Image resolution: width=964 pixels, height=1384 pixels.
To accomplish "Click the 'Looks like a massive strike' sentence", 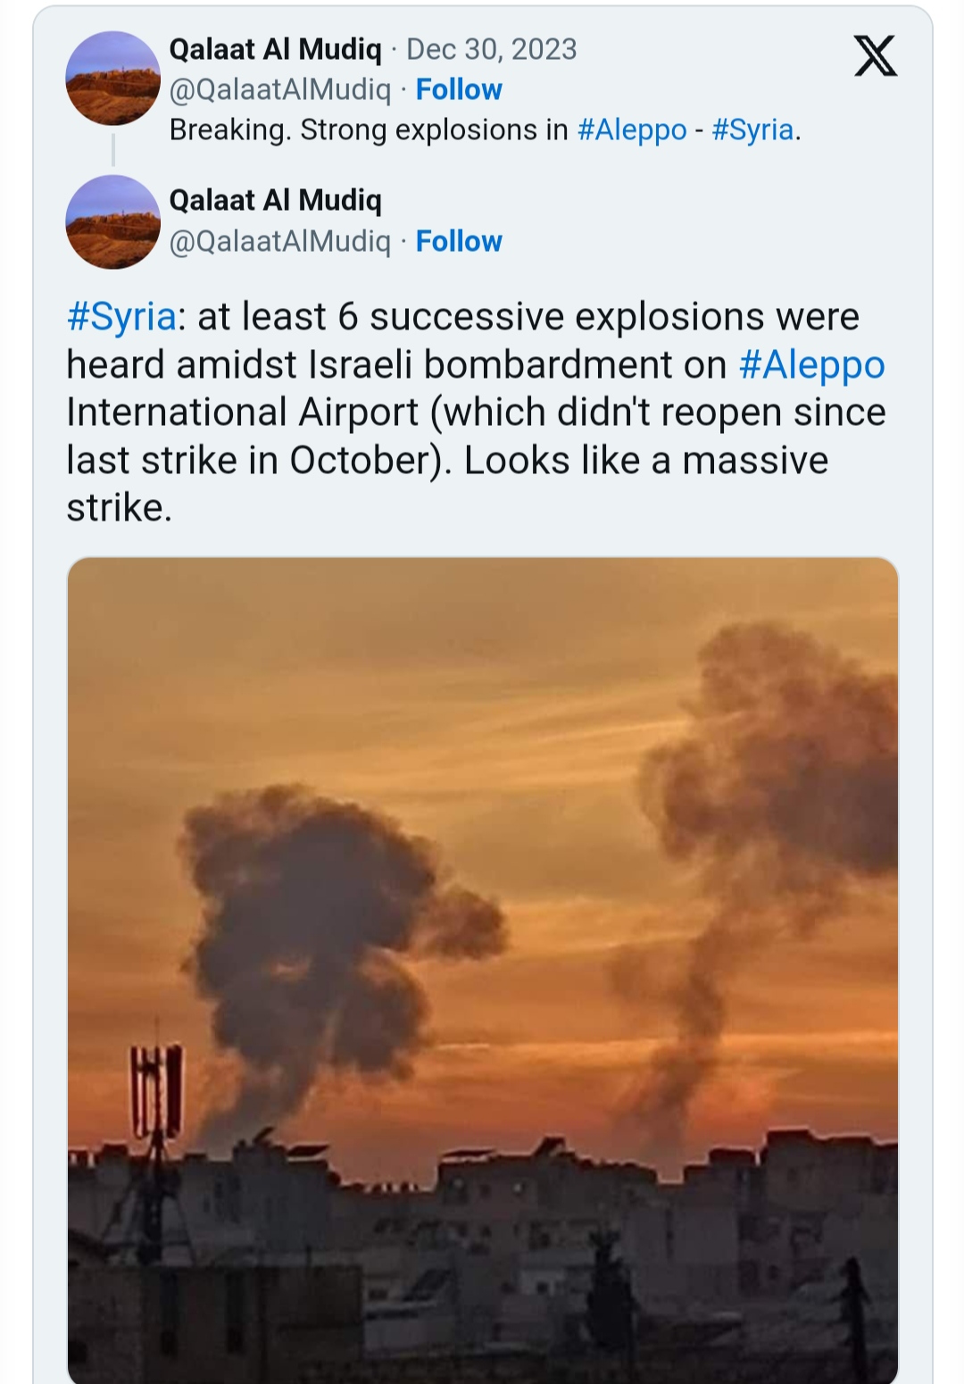I will (x=645, y=461).
